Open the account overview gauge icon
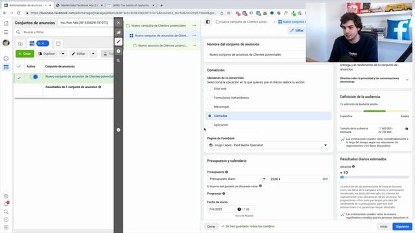The width and height of the screenshot is (415, 233). pos(6,58)
